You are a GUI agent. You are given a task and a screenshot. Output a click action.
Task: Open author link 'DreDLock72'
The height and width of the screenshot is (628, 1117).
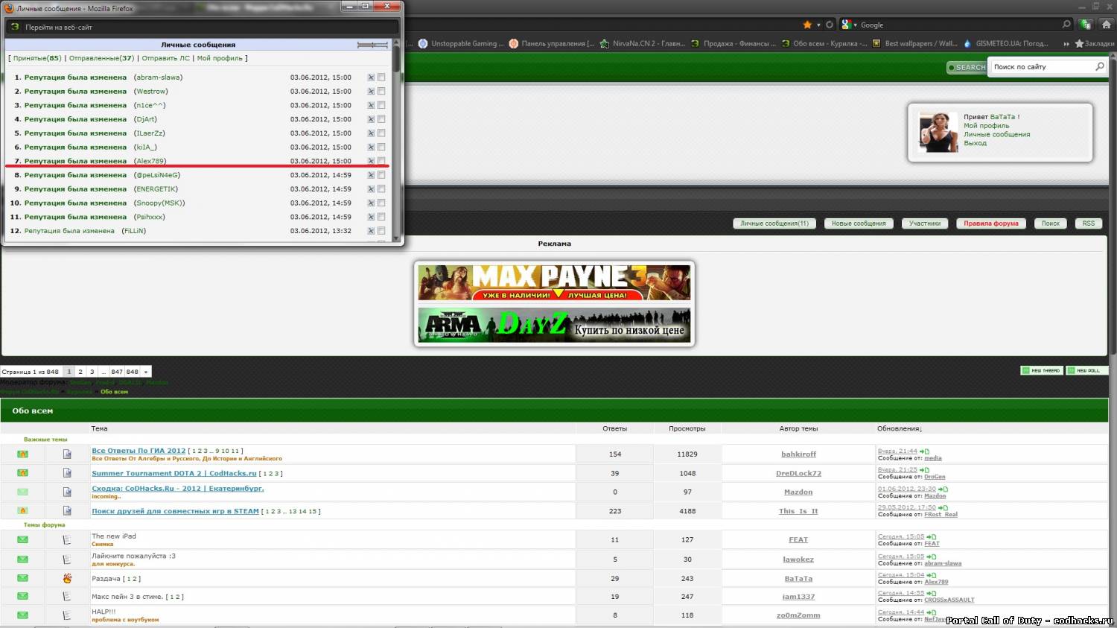coord(798,473)
